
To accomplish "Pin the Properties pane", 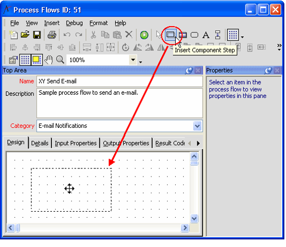I will click(268, 70).
